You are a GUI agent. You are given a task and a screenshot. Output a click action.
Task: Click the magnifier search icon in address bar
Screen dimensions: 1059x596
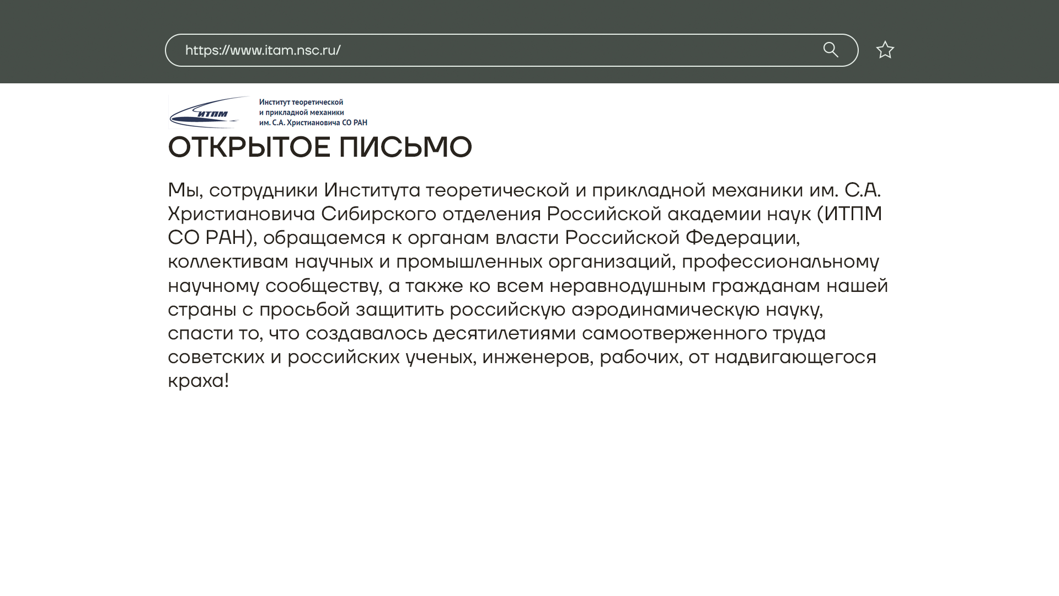831,50
